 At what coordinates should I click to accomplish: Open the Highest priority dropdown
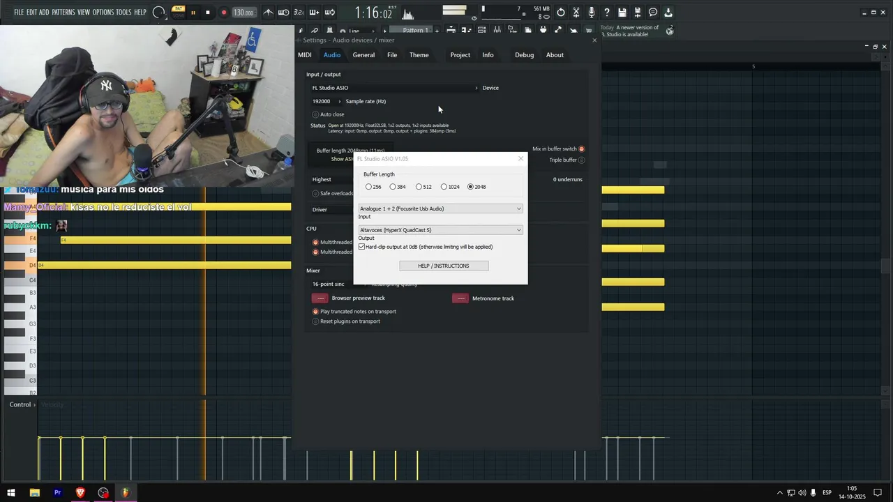click(332, 179)
